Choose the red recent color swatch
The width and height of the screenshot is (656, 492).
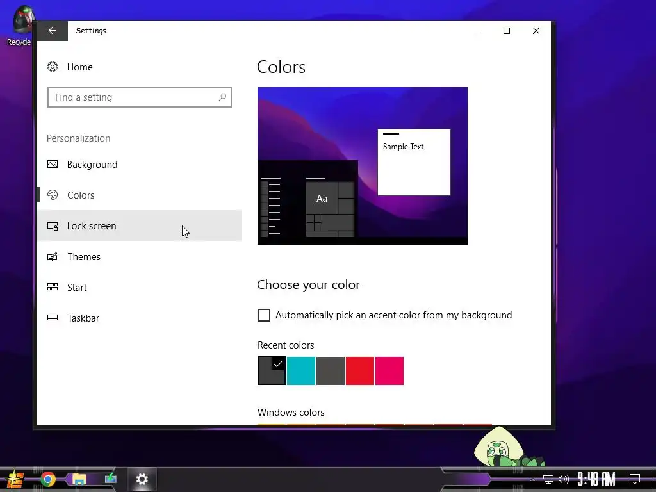click(360, 371)
